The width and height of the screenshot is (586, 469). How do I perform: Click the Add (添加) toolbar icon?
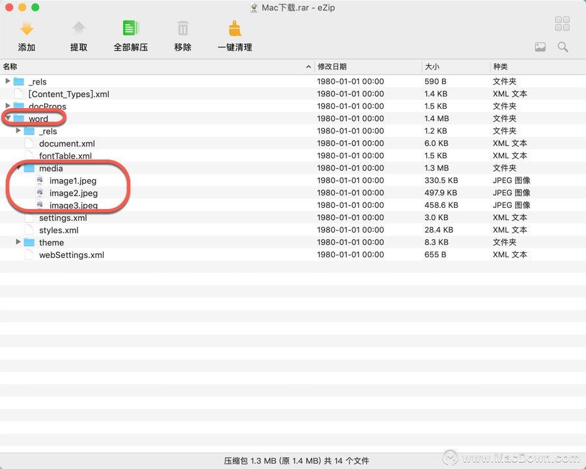tap(27, 29)
